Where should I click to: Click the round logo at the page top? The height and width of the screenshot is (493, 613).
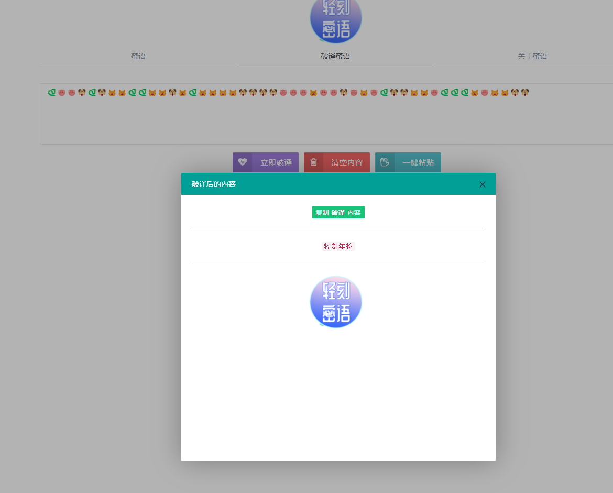pos(336,20)
